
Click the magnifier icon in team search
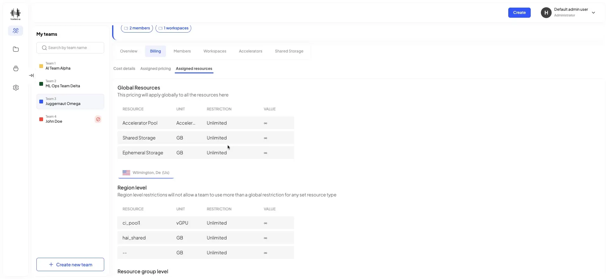click(x=44, y=48)
